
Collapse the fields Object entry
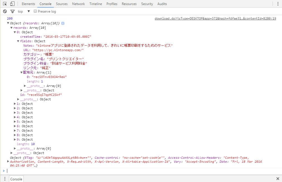coord(18,41)
